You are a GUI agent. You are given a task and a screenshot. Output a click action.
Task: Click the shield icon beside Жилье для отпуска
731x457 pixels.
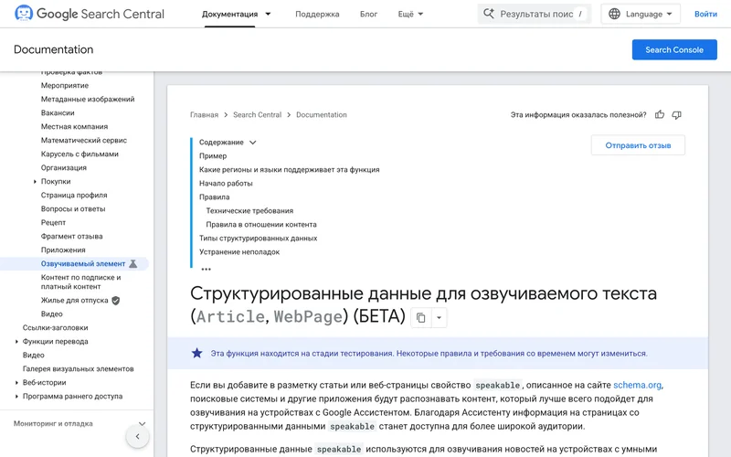(x=116, y=301)
